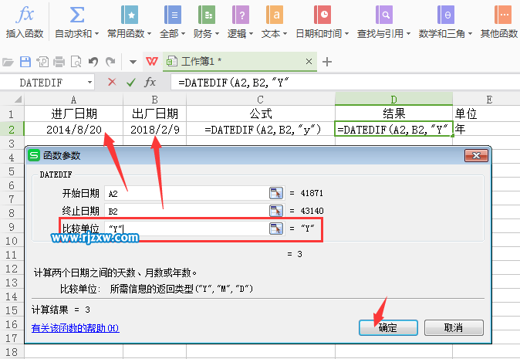The height and width of the screenshot is (359, 520).
Task: Expand the 数学和三角 dropdown arrow
Action: (470, 33)
